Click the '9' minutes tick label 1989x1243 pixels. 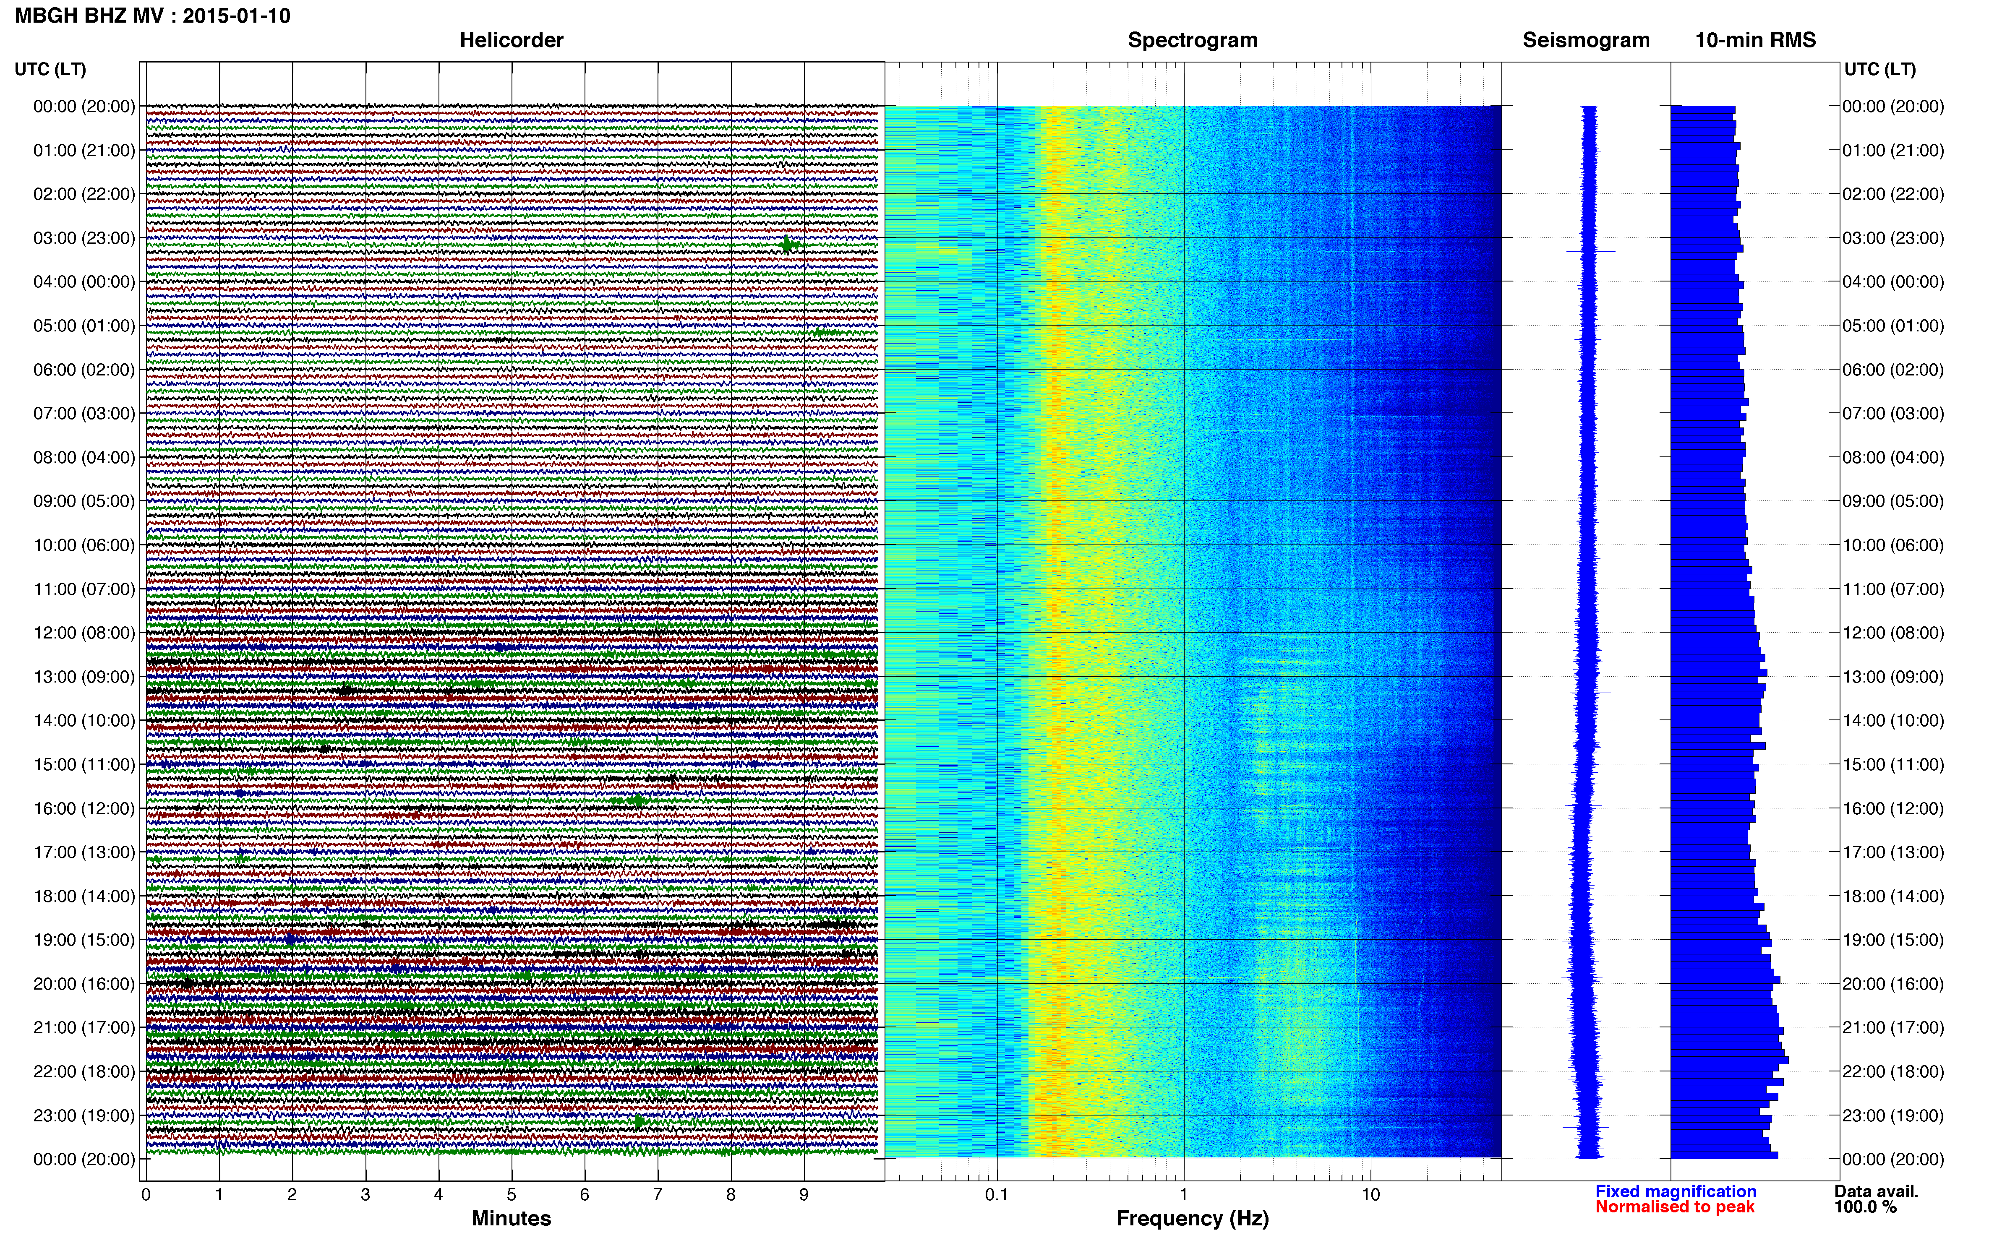coord(804,1194)
